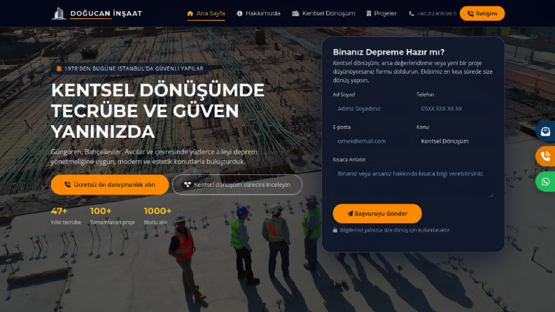Click the 1000+ Mutlu aile statistic
Image resolution: width=555 pixels, height=312 pixels.
[x=157, y=216]
